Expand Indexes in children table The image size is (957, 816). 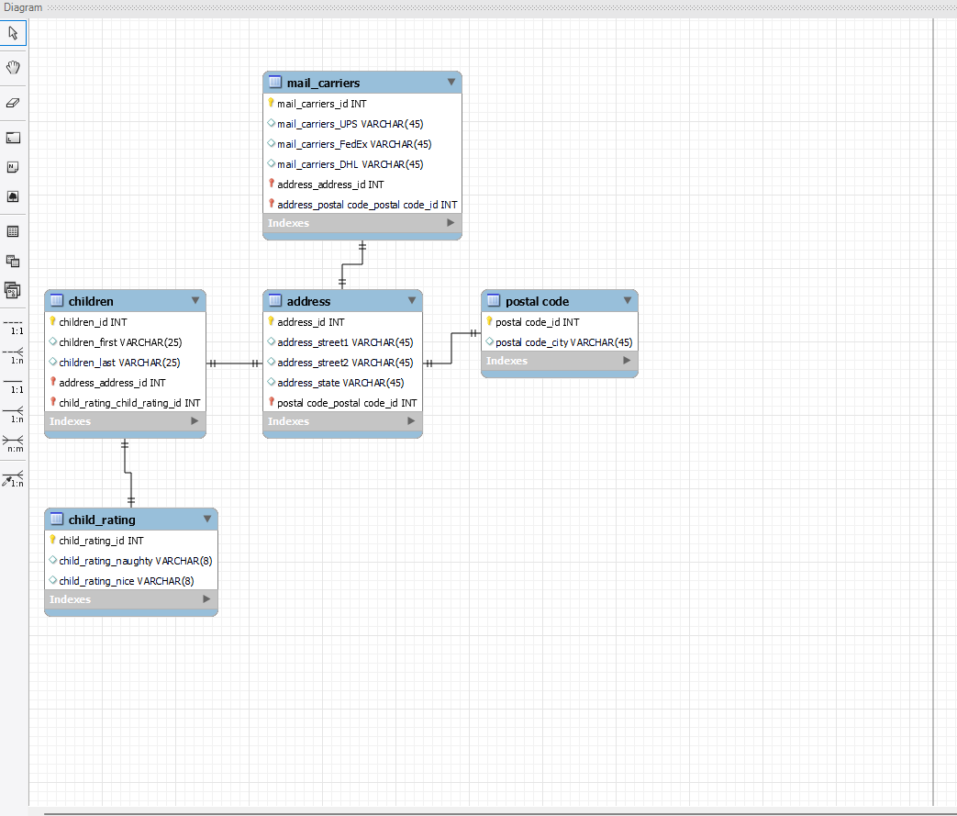click(x=195, y=420)
